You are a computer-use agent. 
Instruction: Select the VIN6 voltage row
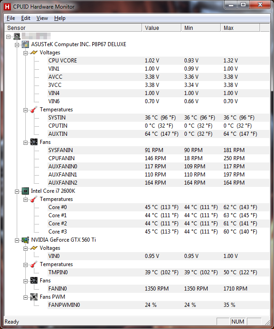click(x=159, y=101)
